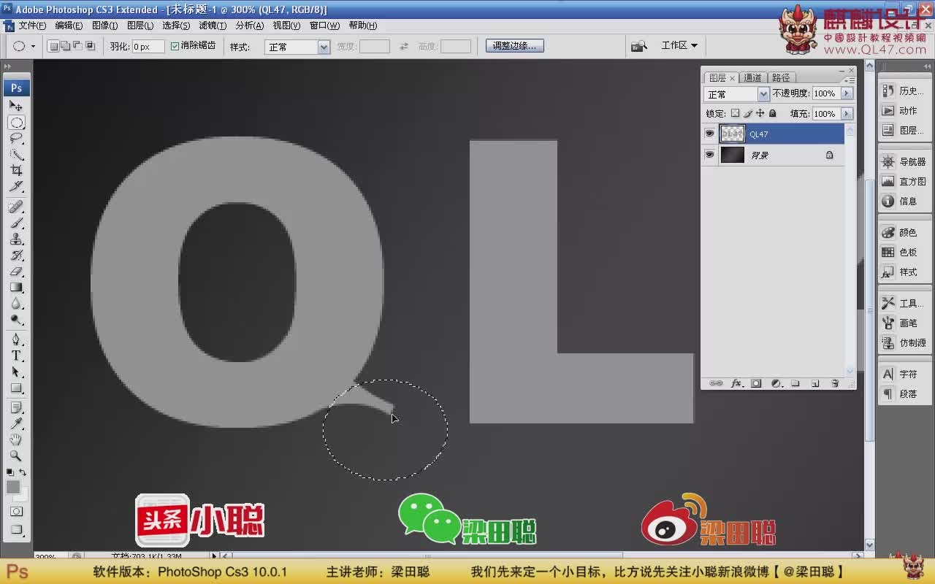
Task: Select the Notes tool
Action: point(16,407)
